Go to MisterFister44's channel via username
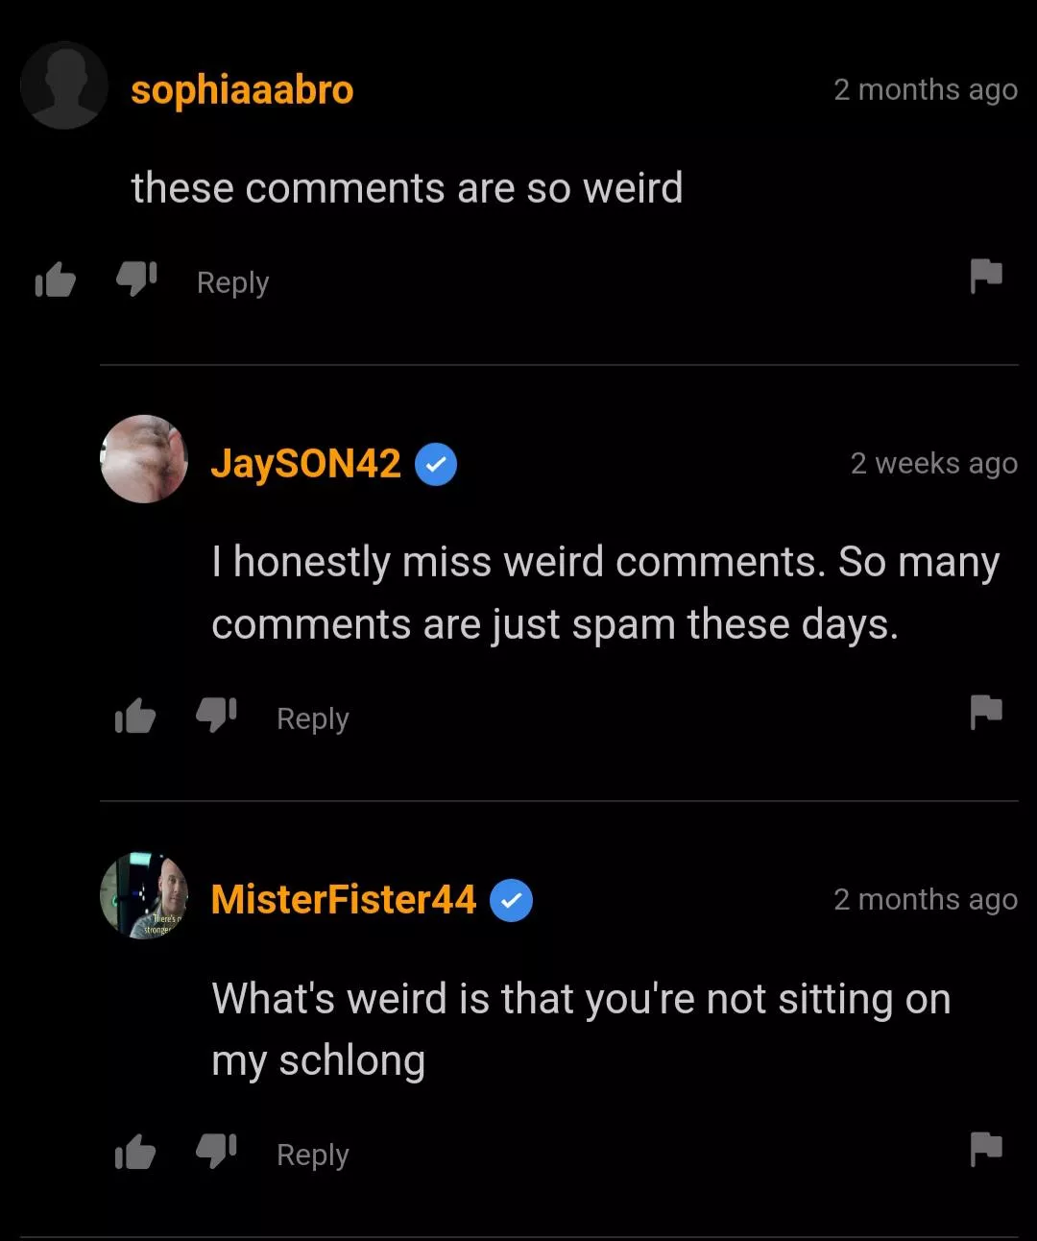The width and height of the screenshot is (1037, 1241). 342,900
